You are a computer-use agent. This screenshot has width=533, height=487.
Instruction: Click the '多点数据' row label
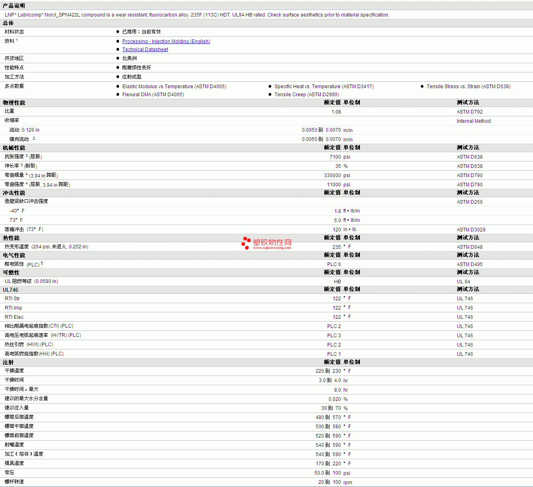(x=14, y=86)
